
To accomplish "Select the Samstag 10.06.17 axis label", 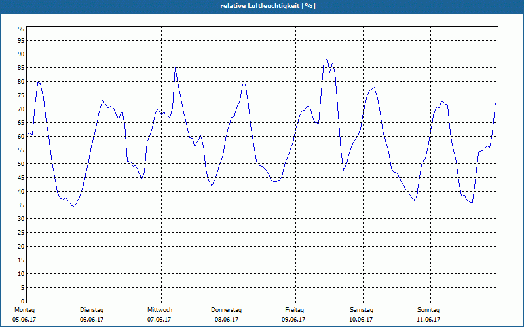I will click(362, 315).
